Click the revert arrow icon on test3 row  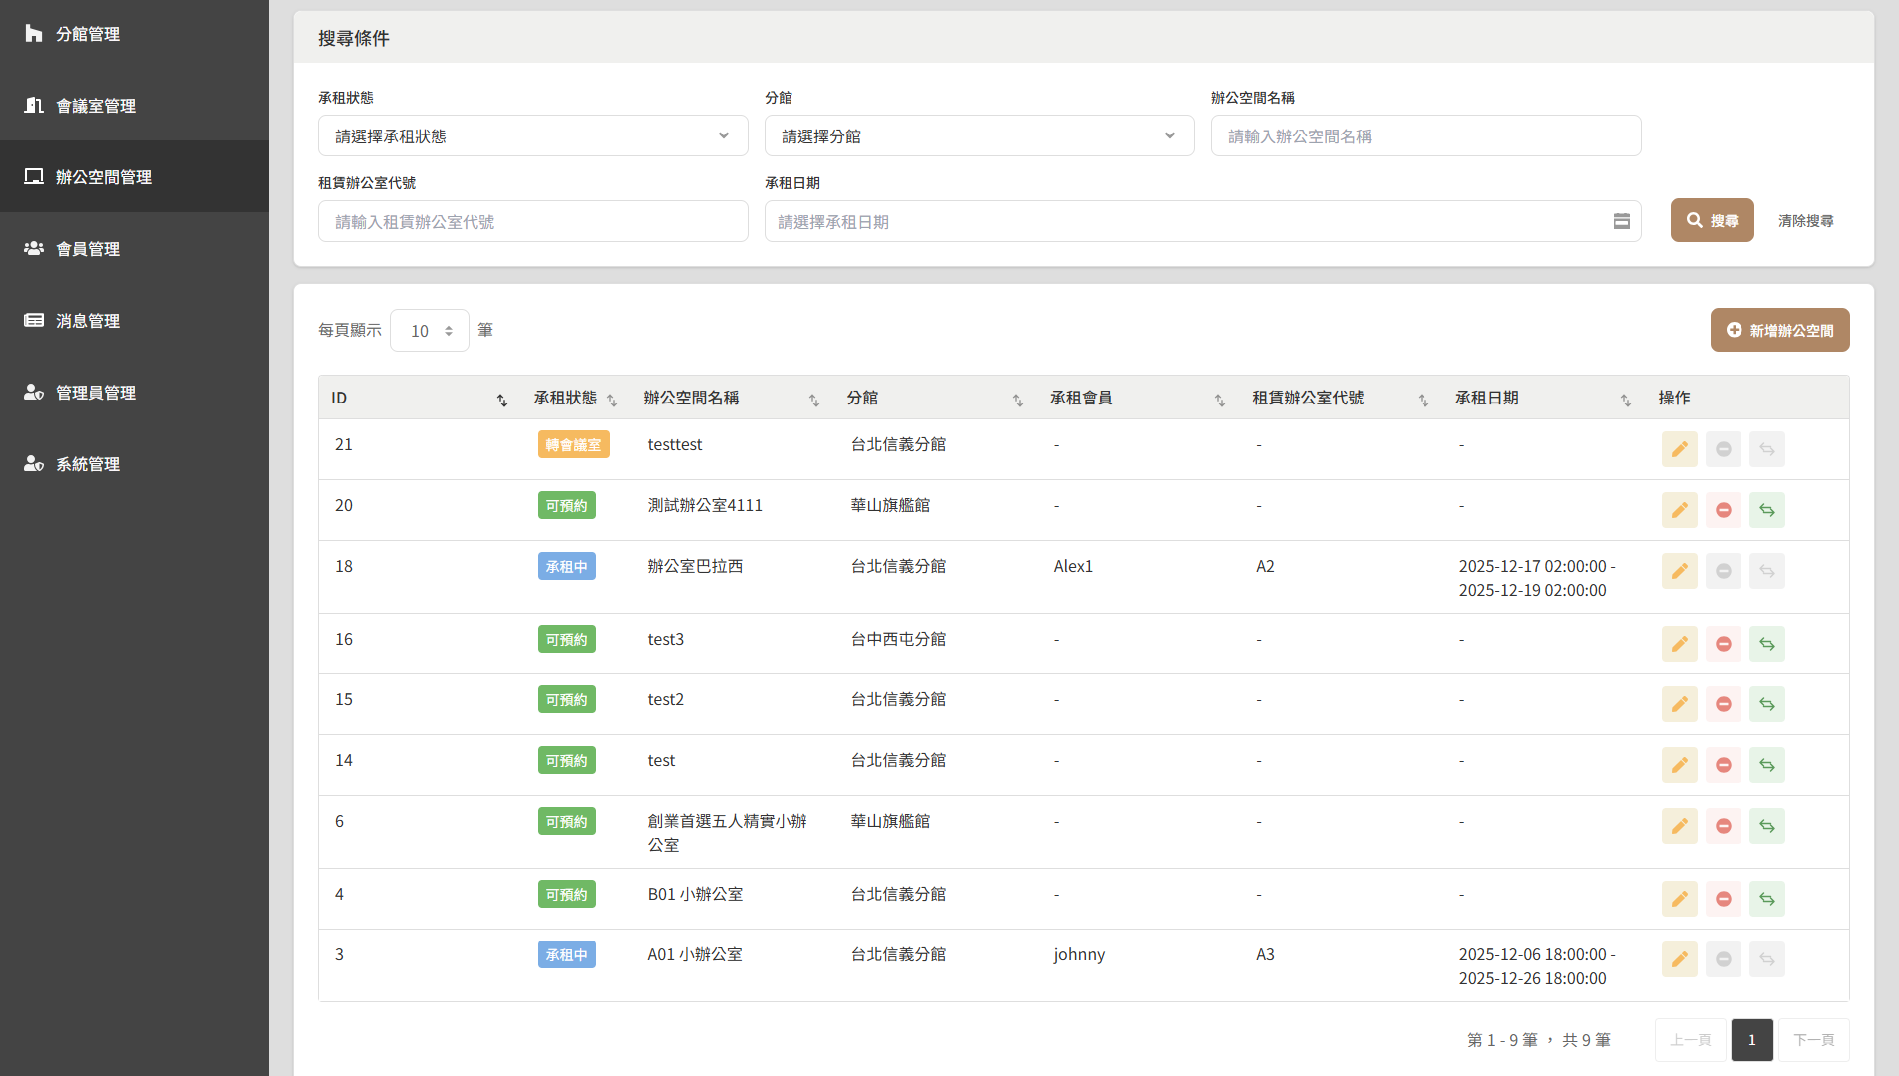point(1767,643)
